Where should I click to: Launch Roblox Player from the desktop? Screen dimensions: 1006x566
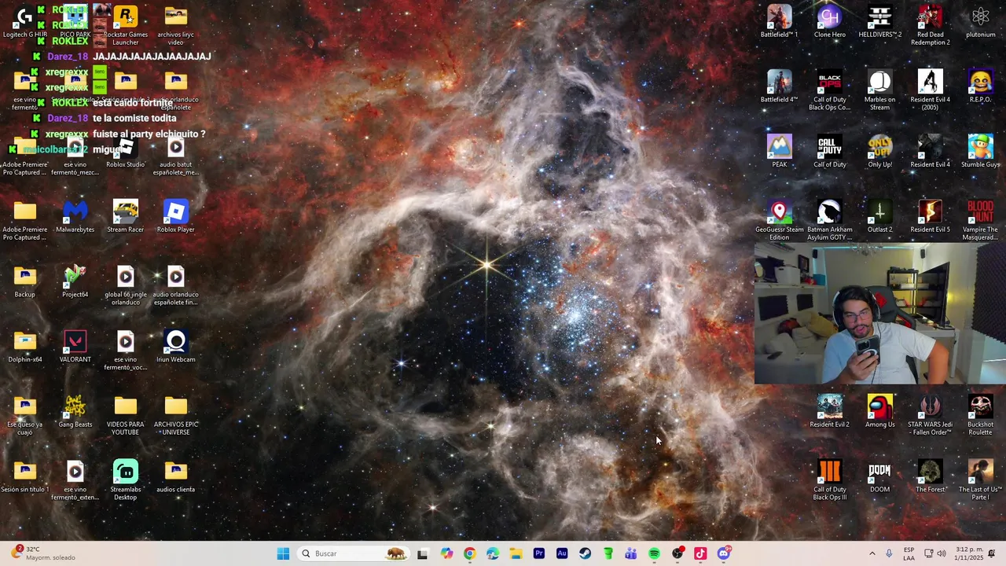[x=176, y=217]
